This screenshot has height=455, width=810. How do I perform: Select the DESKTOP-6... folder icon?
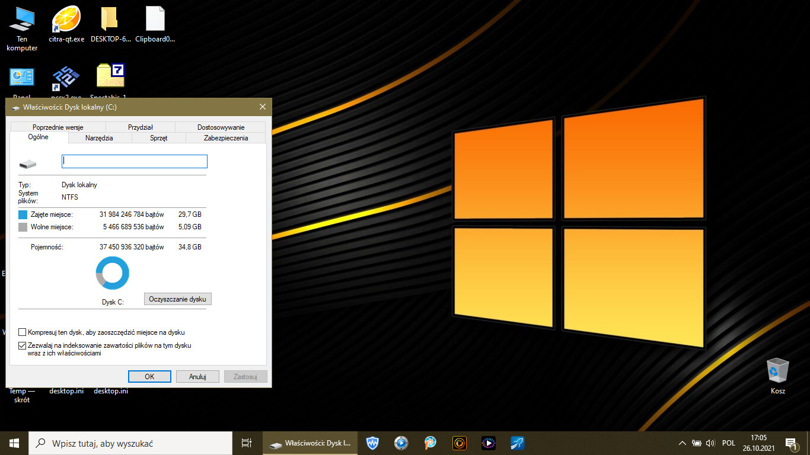[110, 25]
